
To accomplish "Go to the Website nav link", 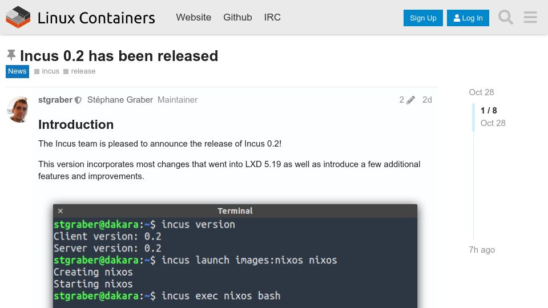I will click(x=194, y=18).
